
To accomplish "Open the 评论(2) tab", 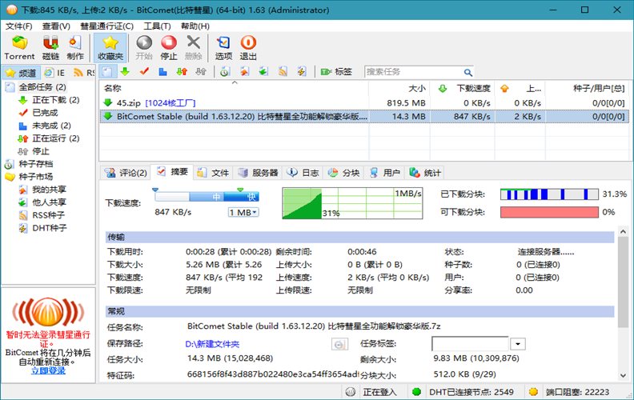I will (x=126, y=173).
